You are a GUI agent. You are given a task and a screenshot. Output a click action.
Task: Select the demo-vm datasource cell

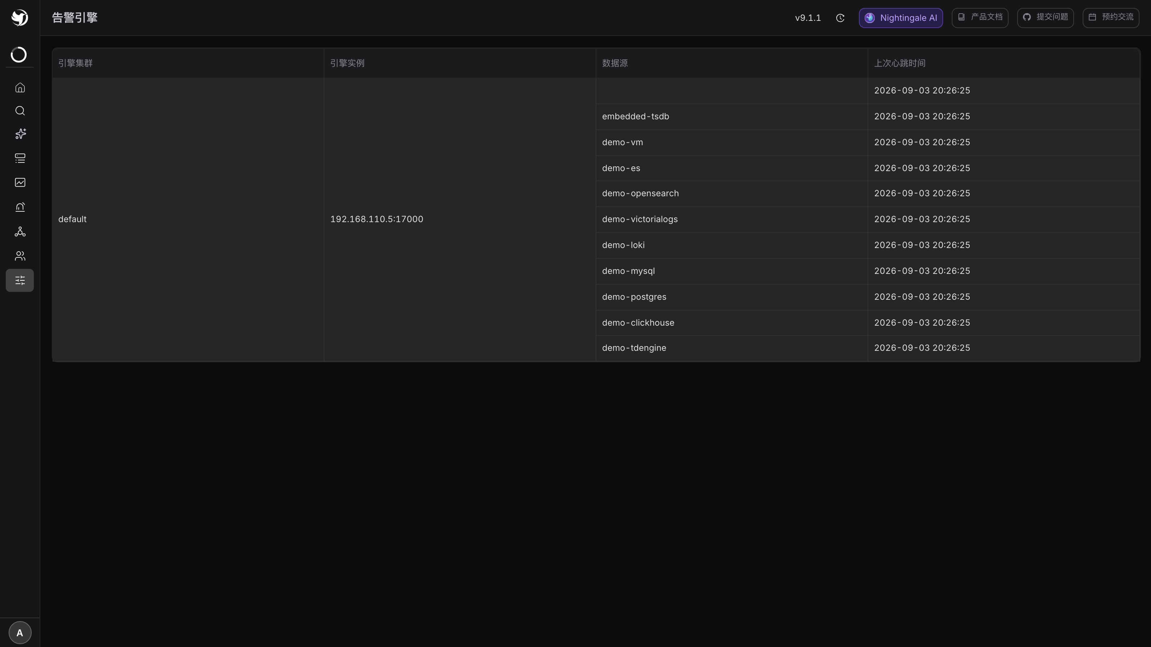(732, 142)
